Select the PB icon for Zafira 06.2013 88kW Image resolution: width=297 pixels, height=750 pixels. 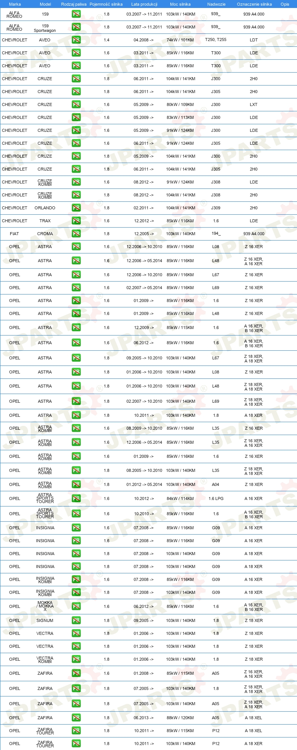coord(76,718)
